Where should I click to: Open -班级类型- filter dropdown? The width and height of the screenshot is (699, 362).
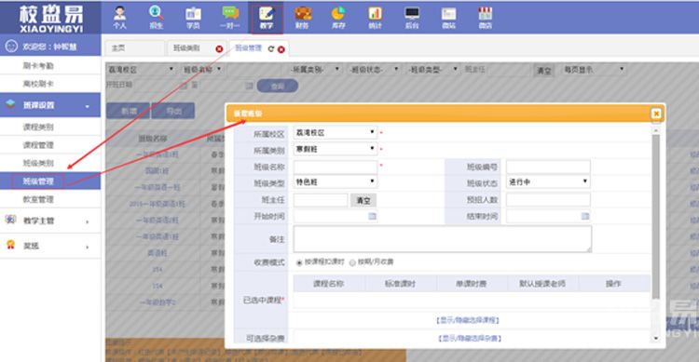pyautogui.click(x=432, y=70)
